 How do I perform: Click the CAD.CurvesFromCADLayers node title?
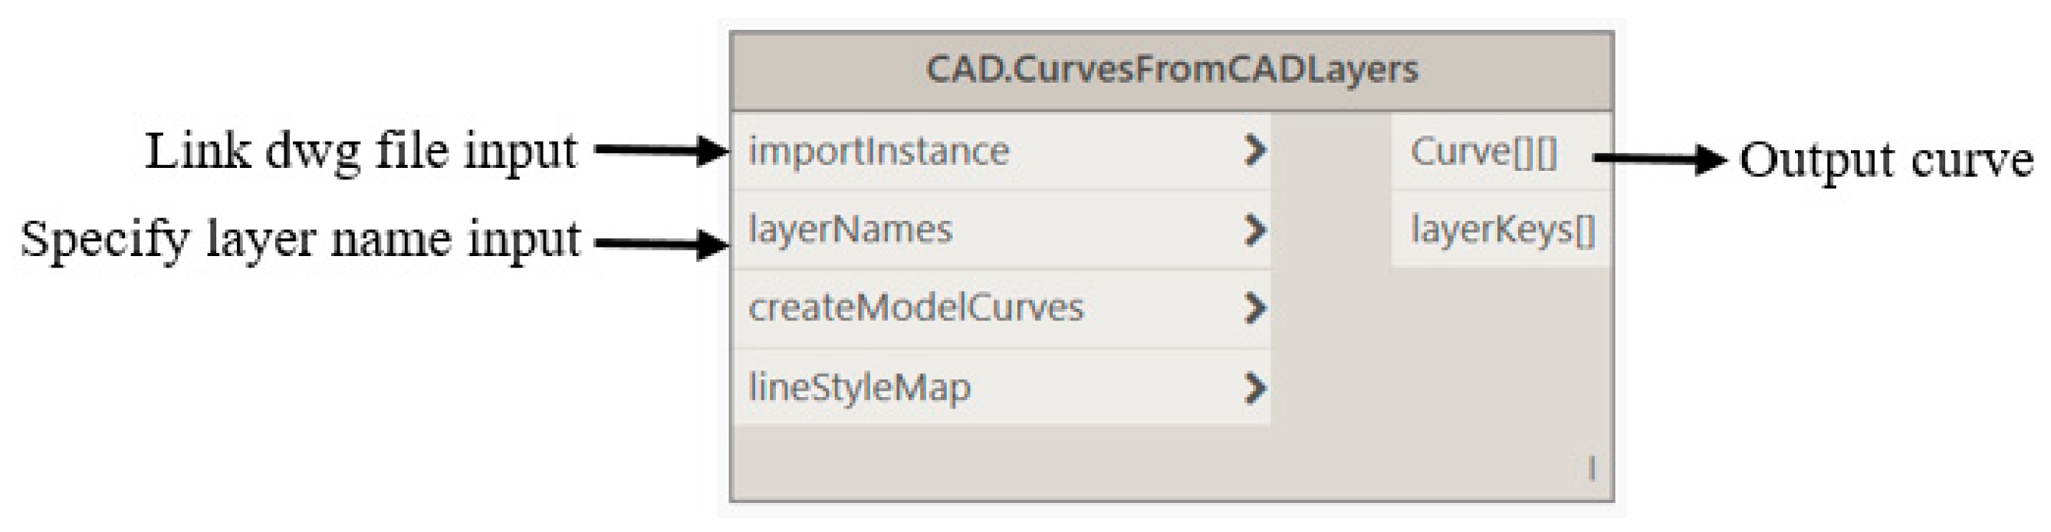pos(1172,70)
